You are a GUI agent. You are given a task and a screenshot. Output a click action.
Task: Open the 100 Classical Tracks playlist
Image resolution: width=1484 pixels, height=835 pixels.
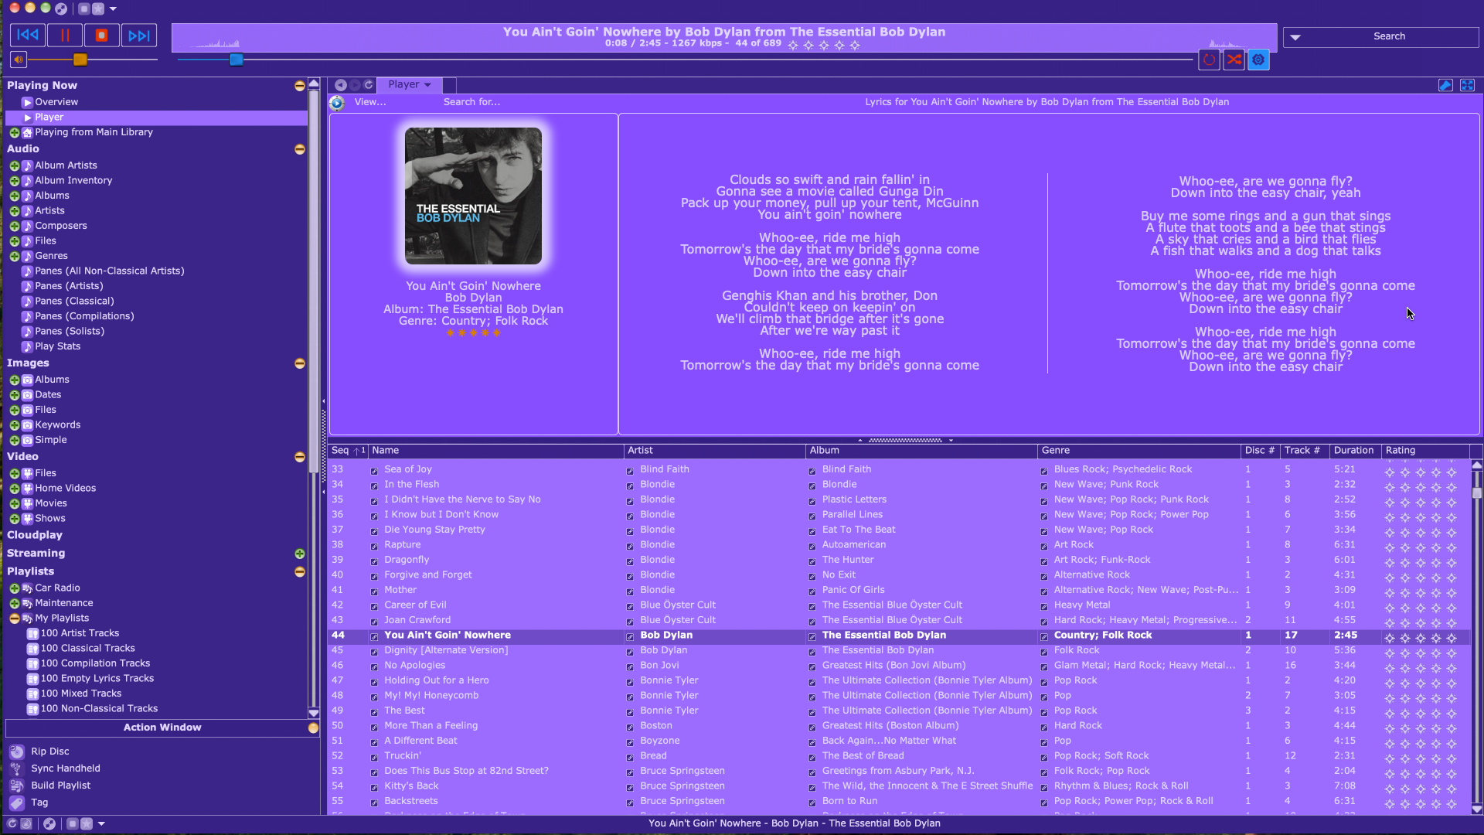[87, 649]
